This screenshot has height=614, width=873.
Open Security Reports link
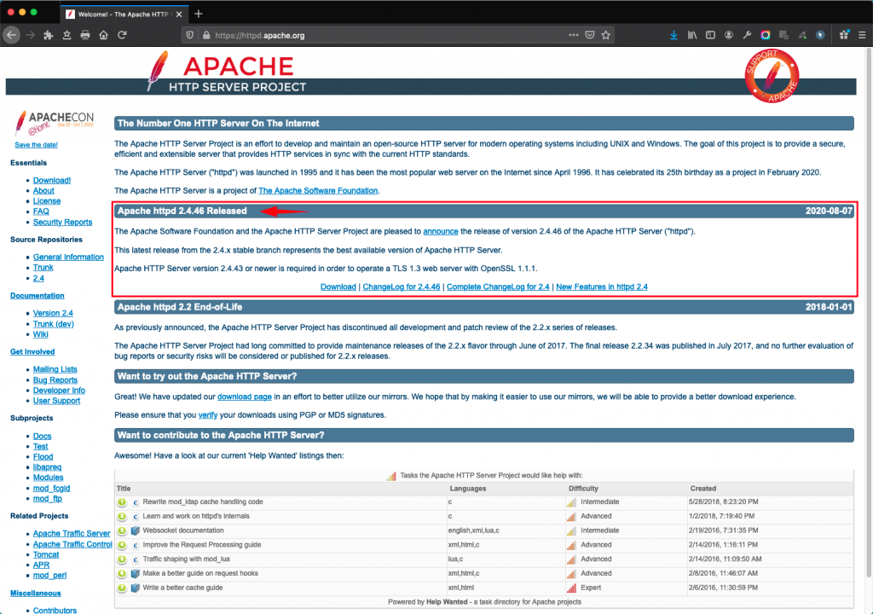tap(62, 223)
